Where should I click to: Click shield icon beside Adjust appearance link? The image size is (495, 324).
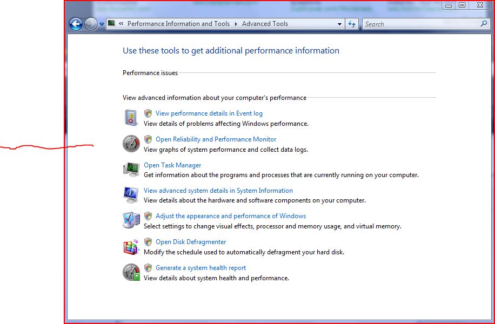[148, 216]
